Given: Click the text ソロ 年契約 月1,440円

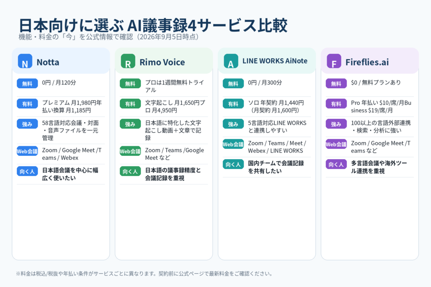Looking at the screenshot, I should (x=276, y=103).
